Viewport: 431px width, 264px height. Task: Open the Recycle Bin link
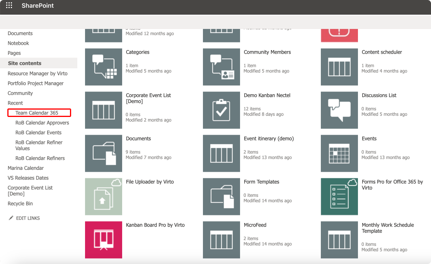pos(20,204)
